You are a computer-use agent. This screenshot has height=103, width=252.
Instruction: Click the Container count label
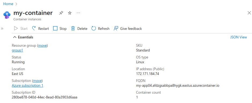pyautogui.click(x=148, y=92)
